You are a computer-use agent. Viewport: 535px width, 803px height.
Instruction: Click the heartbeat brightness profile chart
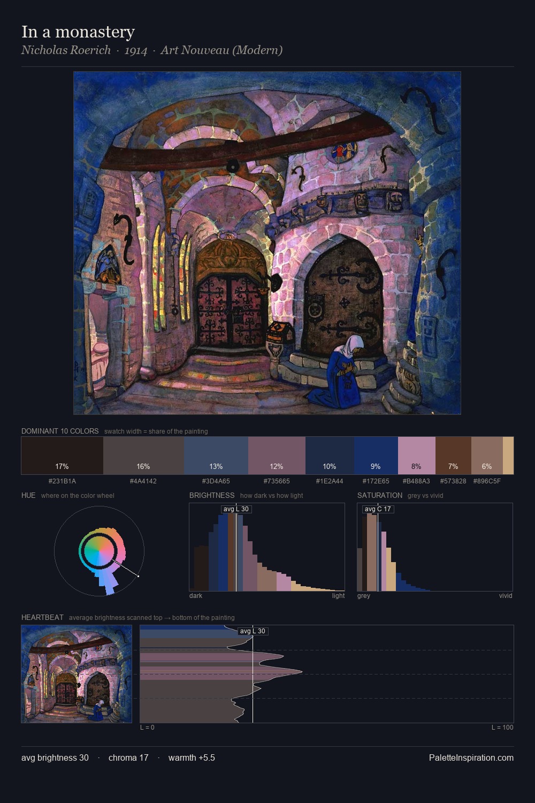coord(327,674)
